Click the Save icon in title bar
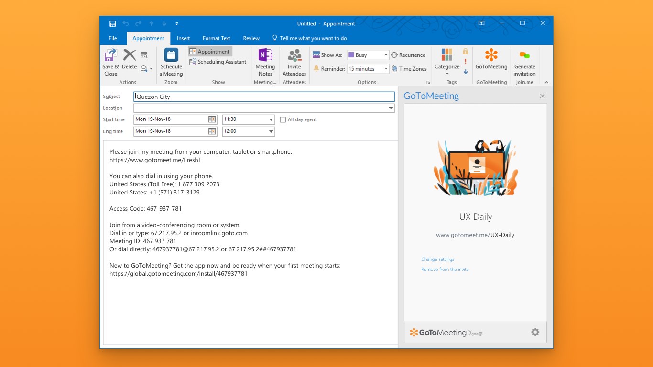 click(x=112, y=23)
